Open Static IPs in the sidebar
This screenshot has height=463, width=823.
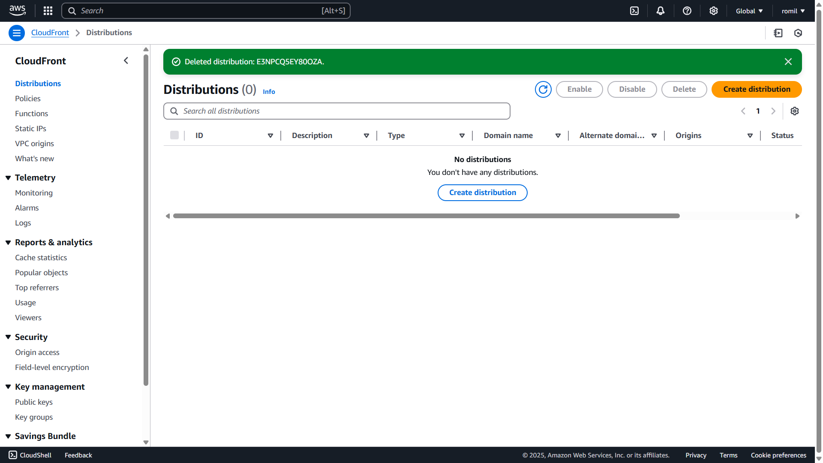pos(30,129)
